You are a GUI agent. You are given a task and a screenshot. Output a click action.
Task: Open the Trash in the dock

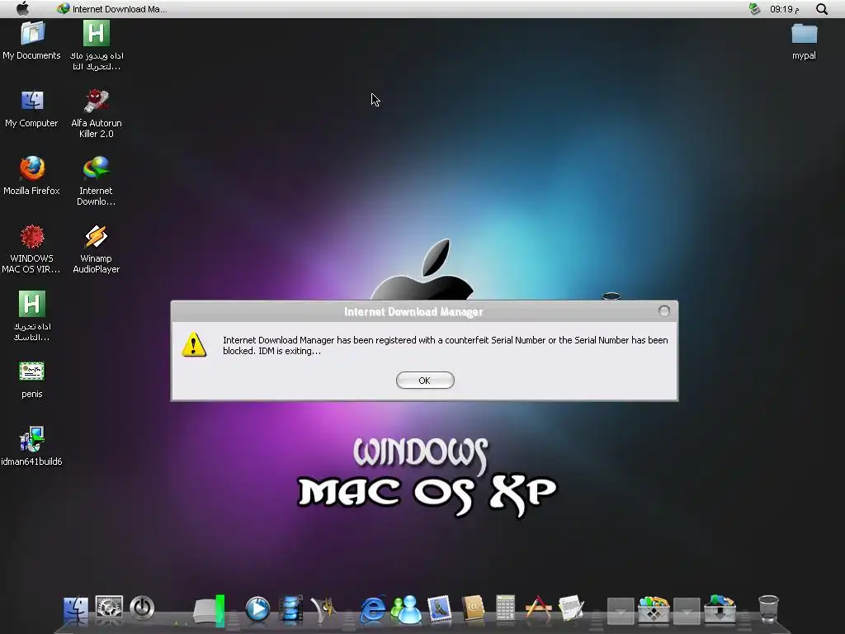point(768,609)
